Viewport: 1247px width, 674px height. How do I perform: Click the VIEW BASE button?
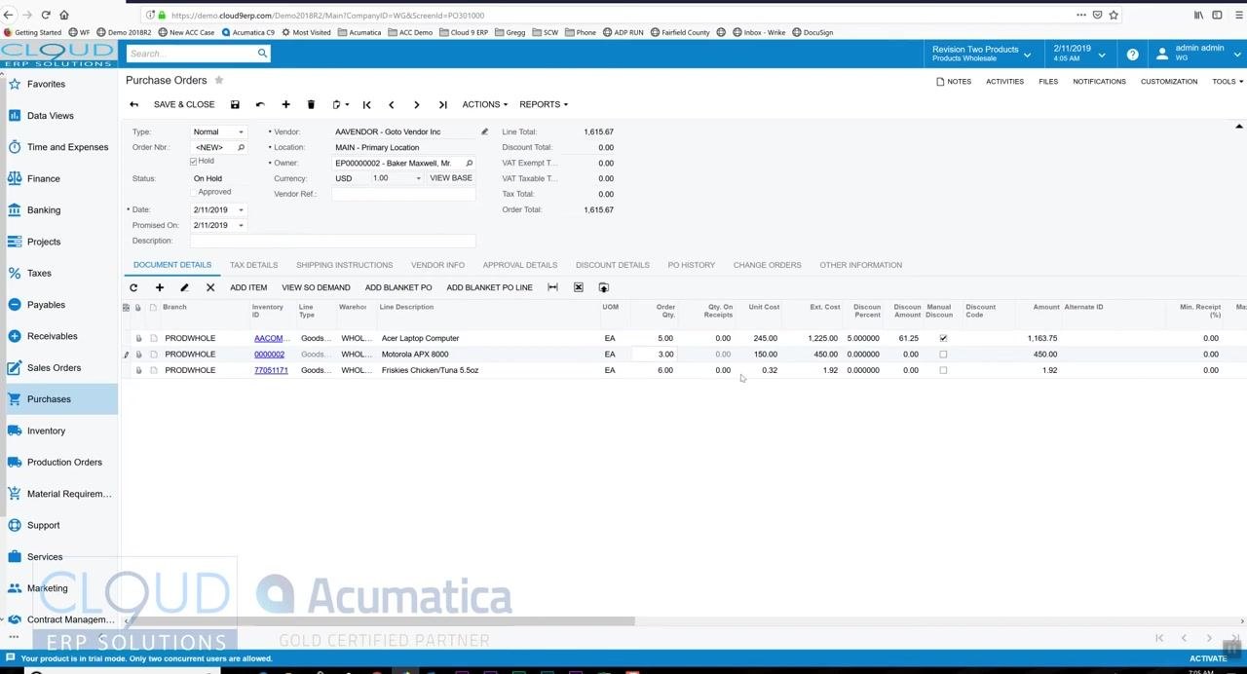pos(451,178)
